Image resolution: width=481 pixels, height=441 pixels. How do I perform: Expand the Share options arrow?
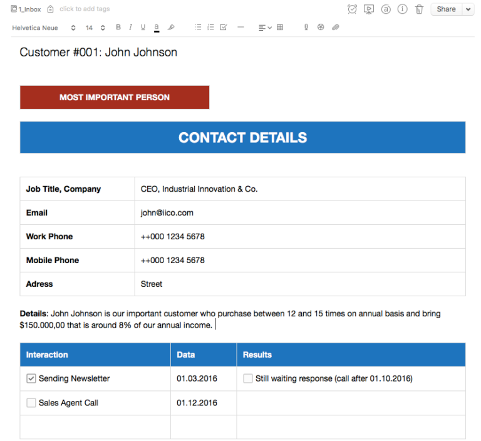468,9
